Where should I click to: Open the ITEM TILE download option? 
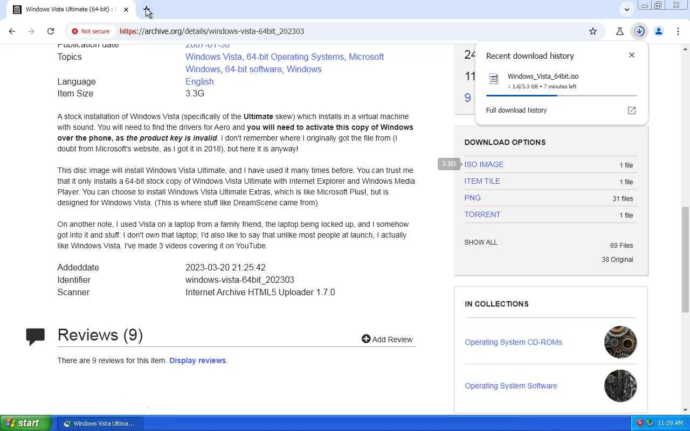pos(482,181)
